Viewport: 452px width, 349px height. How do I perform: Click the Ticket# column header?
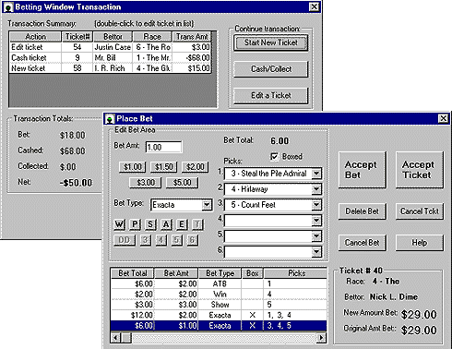pyautogui.click(x=77, y=37)
